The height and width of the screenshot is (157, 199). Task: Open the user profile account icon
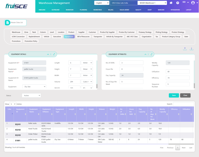pos(193,3)
